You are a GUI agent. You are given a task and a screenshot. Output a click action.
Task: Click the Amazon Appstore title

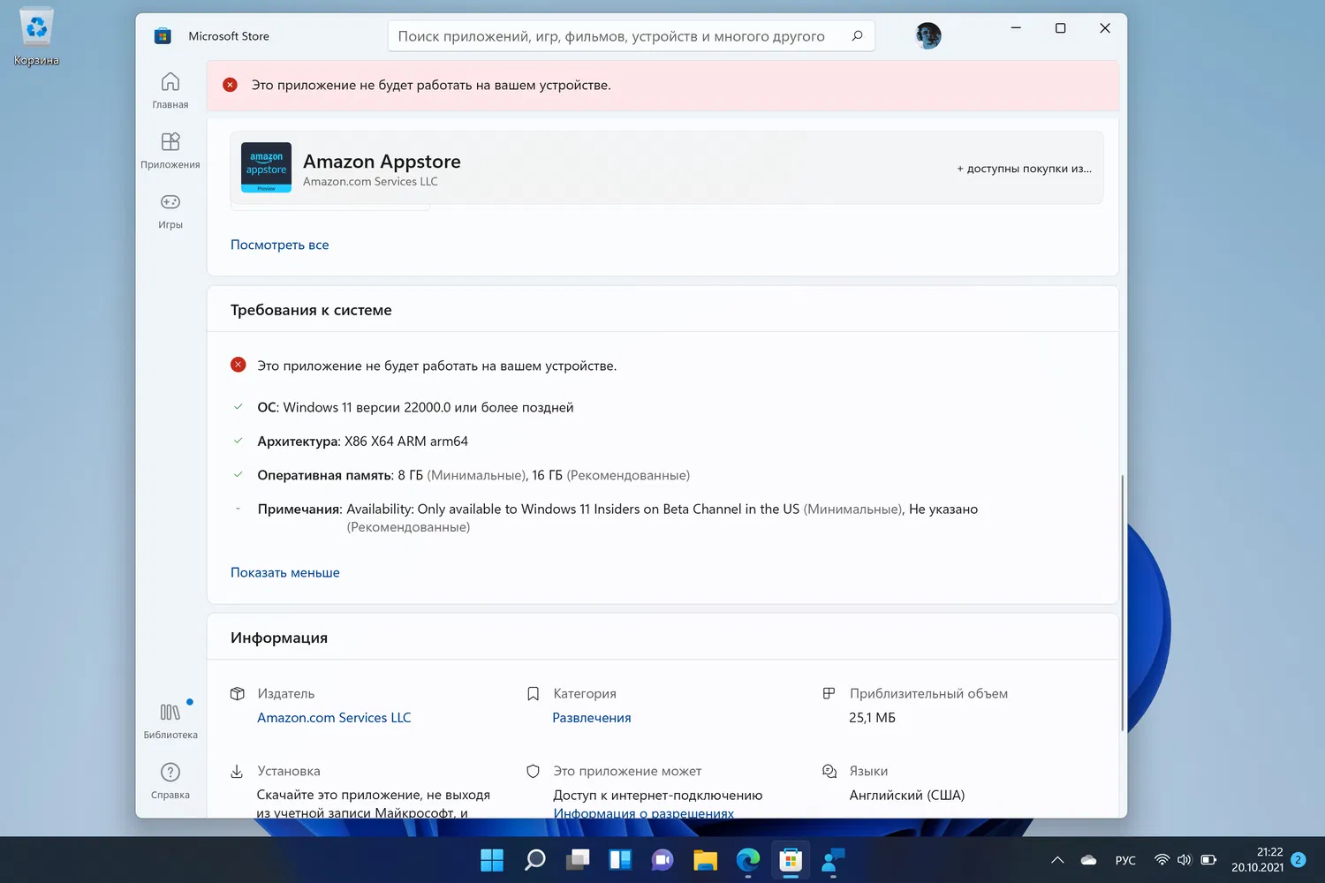click(x=382, y=162)
